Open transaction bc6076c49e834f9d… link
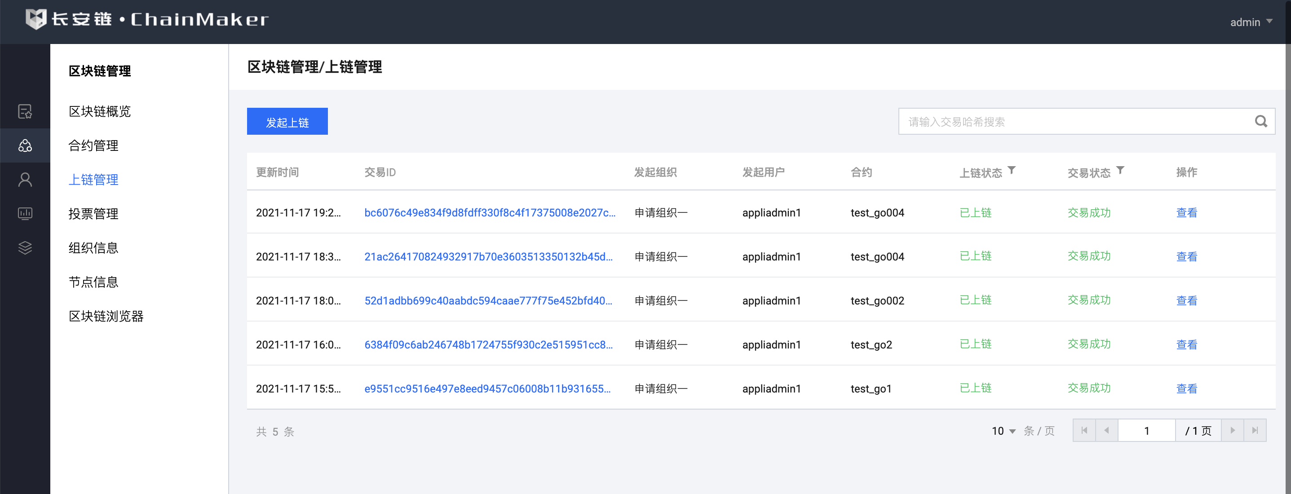 [489, 212]
